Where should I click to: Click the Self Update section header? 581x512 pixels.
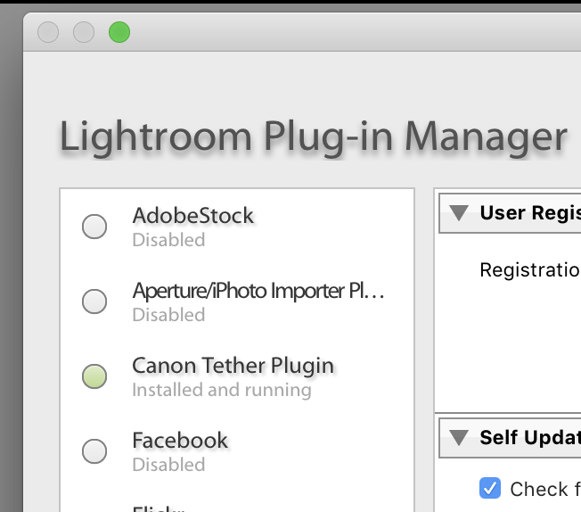[529, 438]
